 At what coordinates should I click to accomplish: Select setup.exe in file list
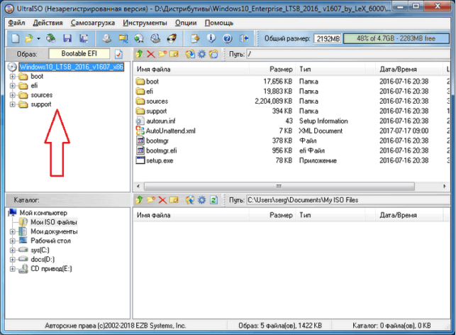coord(160,160)
